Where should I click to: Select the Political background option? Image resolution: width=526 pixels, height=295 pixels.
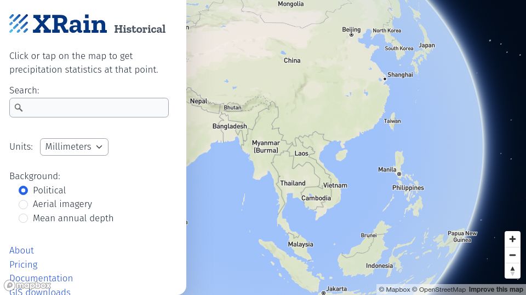[x=23, y=190]
